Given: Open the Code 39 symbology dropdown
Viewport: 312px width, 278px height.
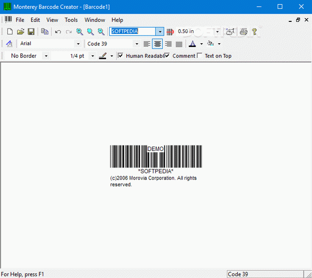Looking at the screenshot, I should pyautogui.click(x=137, y=44).
